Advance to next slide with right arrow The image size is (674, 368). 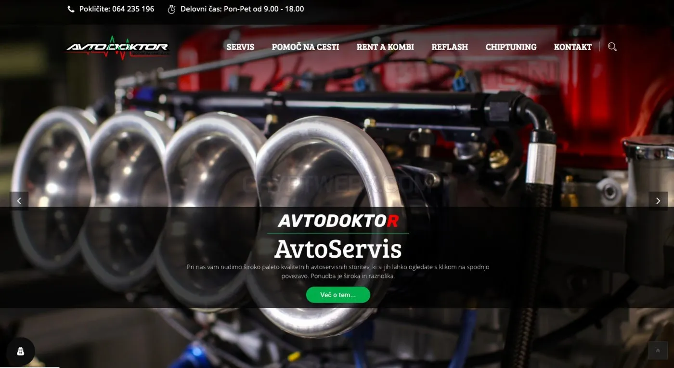[x=658, y=201]
